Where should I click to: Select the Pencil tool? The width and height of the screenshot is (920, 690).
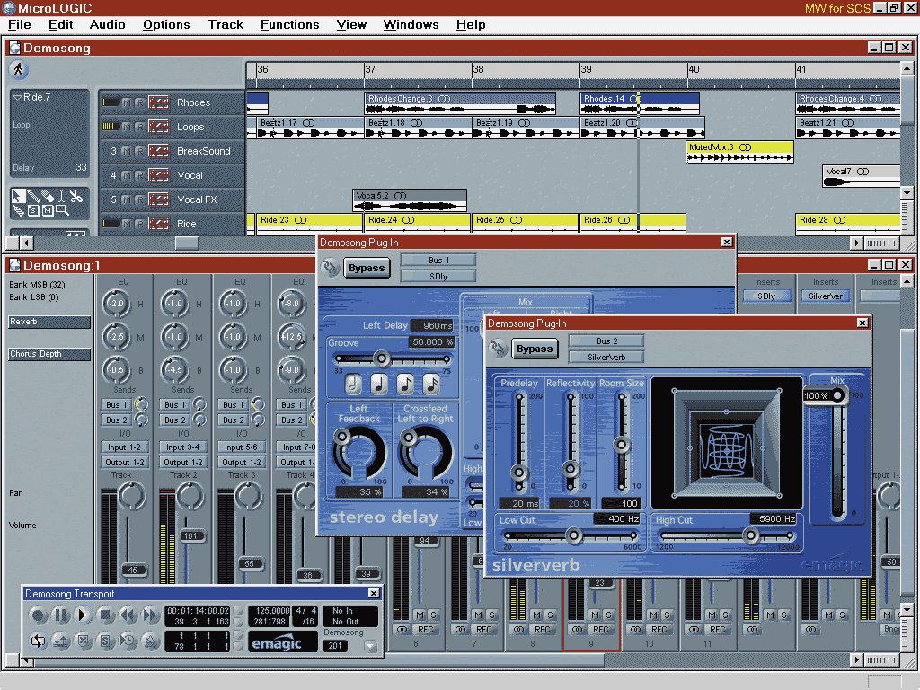(33, 197)
